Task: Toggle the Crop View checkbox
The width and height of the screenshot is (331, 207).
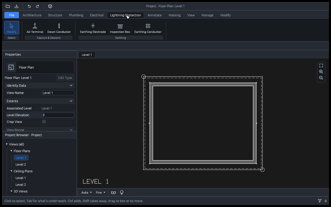Action: (x=44, y=122)
